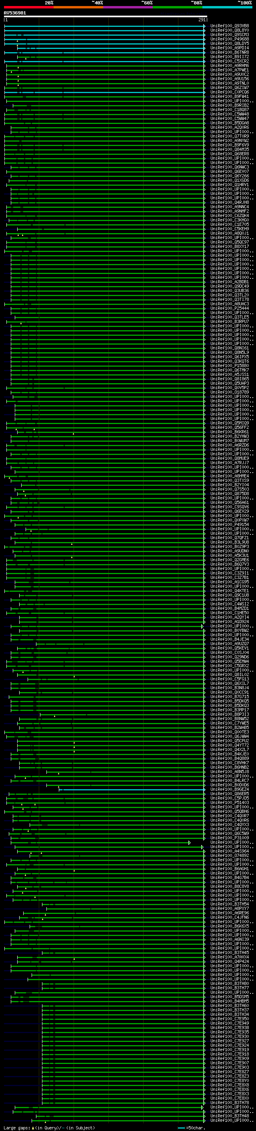Open hit UniRef100_P49688
The width and height of the screenshot is (256, 1131).
pos(230,39)
